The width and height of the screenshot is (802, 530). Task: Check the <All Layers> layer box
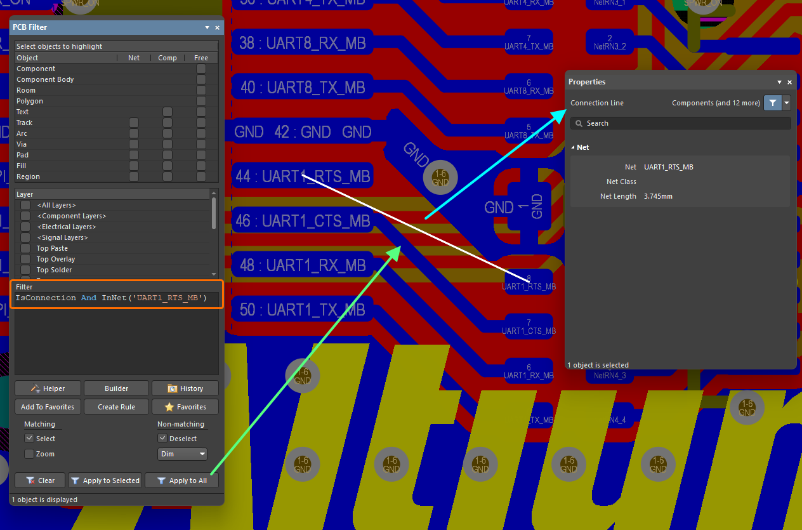[x=25, y=205]
